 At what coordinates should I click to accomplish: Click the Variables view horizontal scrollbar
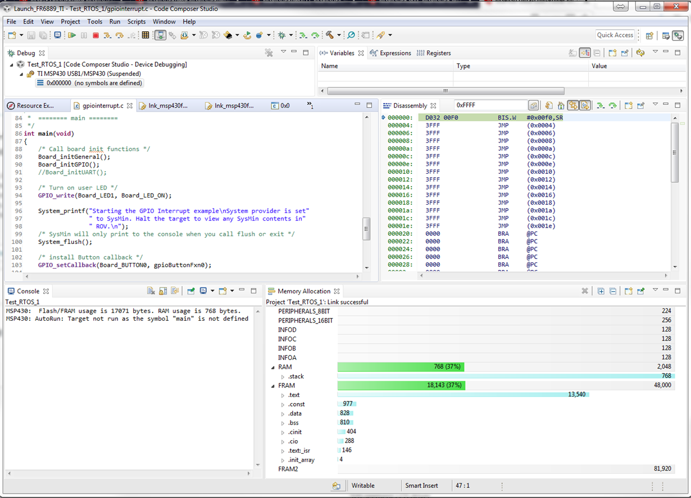(445, 91)
